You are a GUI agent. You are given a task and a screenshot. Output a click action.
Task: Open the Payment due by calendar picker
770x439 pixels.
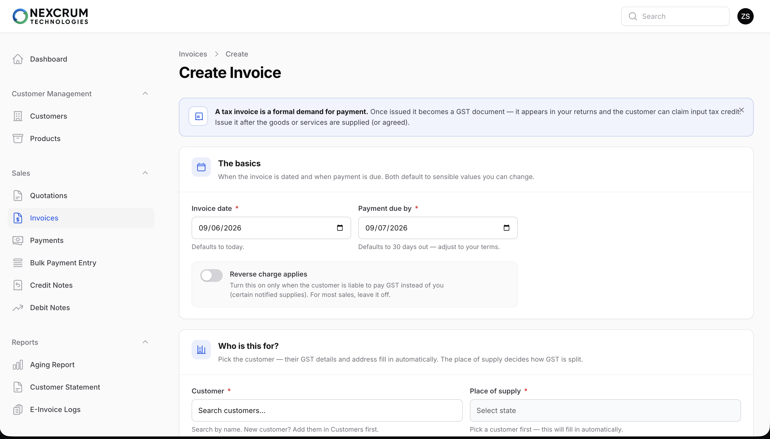coord(506,228)
